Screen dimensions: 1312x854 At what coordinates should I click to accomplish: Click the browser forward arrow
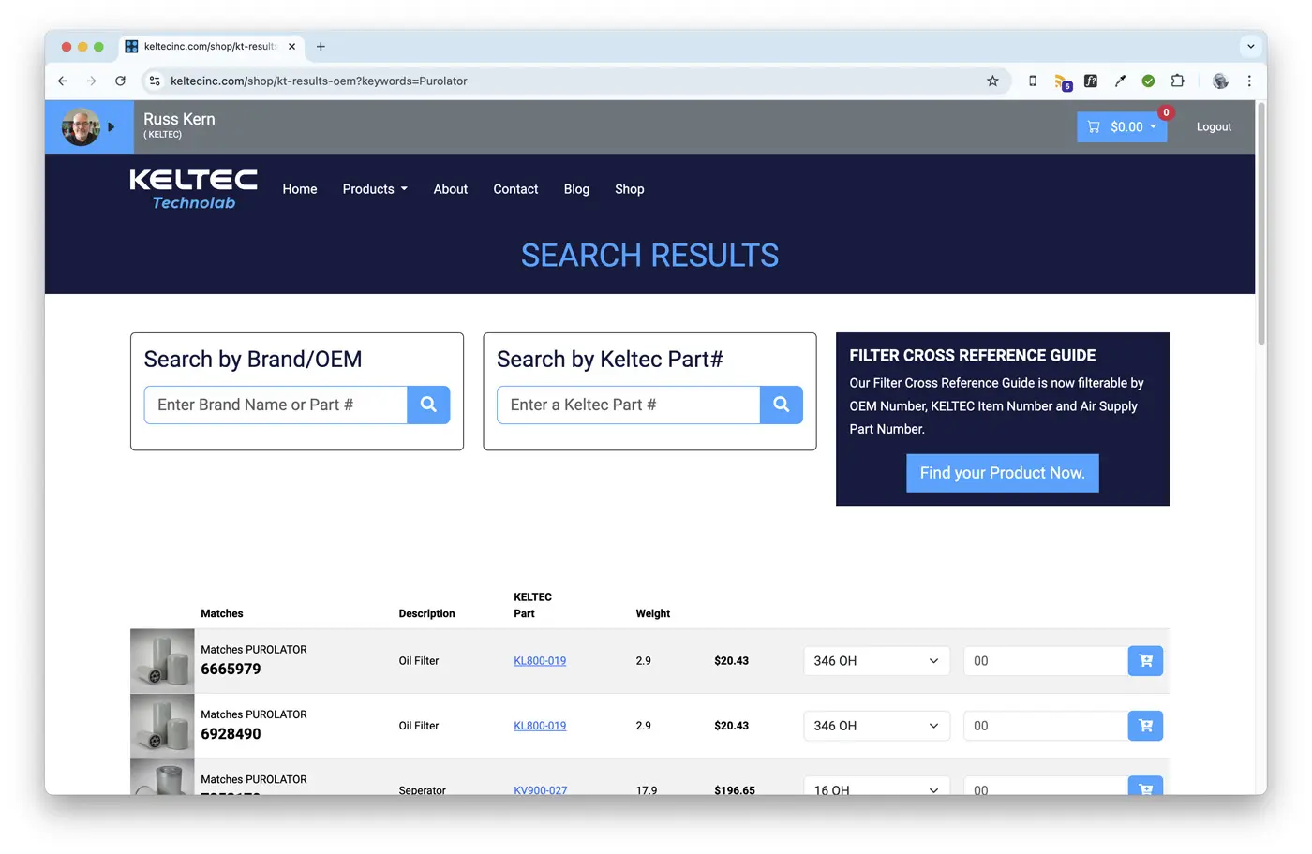point(91,81)
